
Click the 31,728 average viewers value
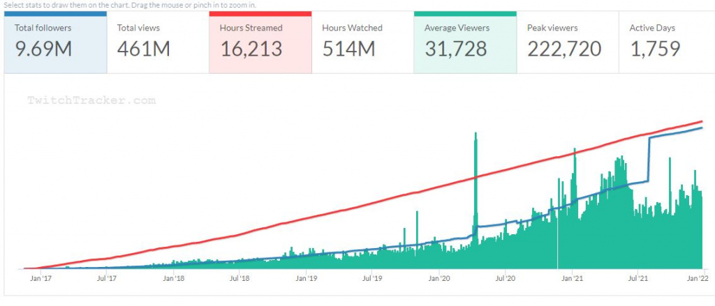(x=457, y=49)
